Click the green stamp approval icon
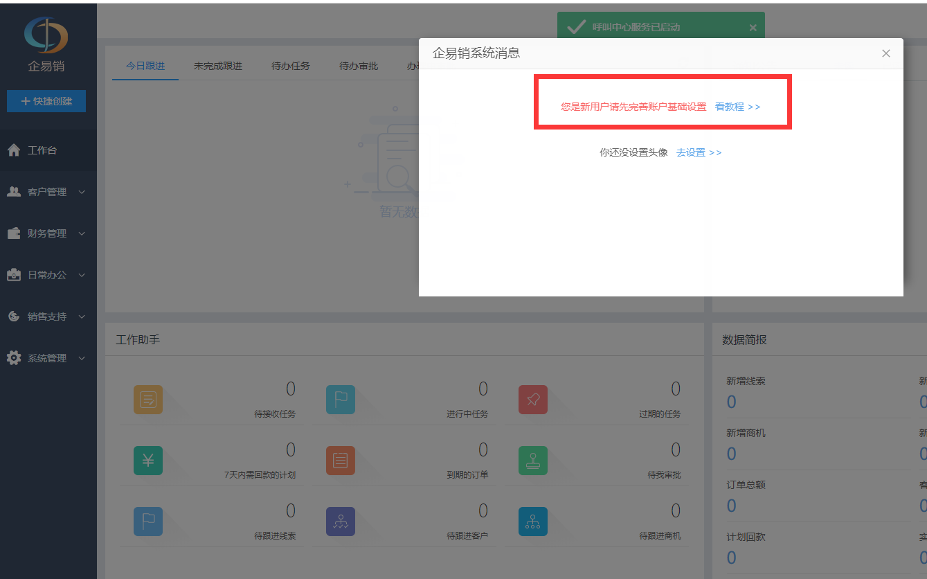927x579 pixels. pos(533,461)
